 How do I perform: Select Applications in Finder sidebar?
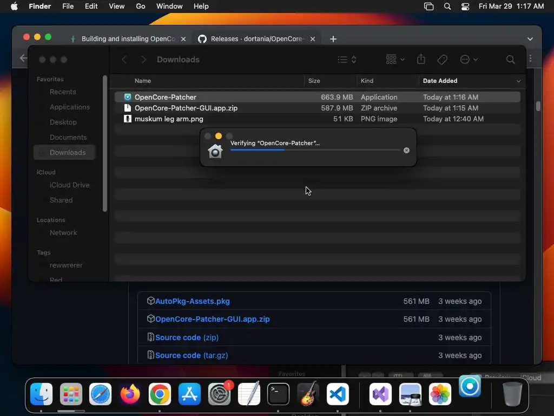click(x=70, y=107)
